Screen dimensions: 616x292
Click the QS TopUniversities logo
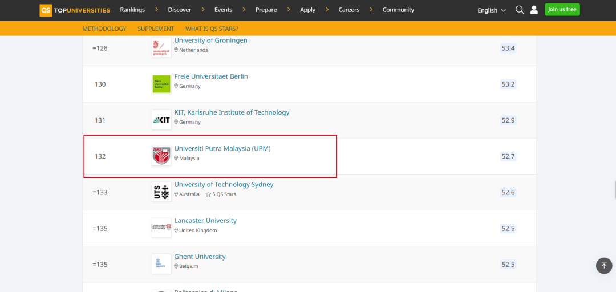click(x=75, y=10)
